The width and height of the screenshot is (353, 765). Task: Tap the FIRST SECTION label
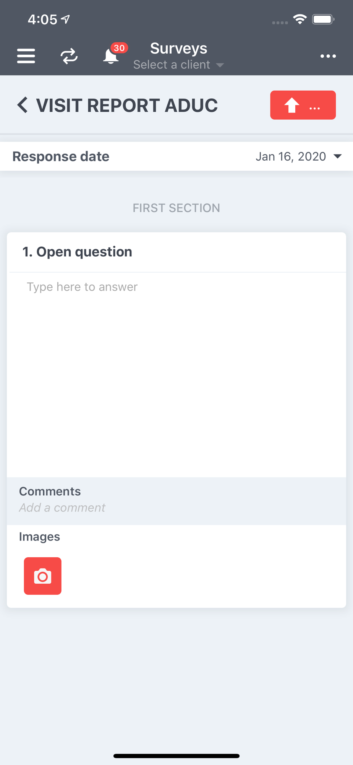(x=176, y=208)
